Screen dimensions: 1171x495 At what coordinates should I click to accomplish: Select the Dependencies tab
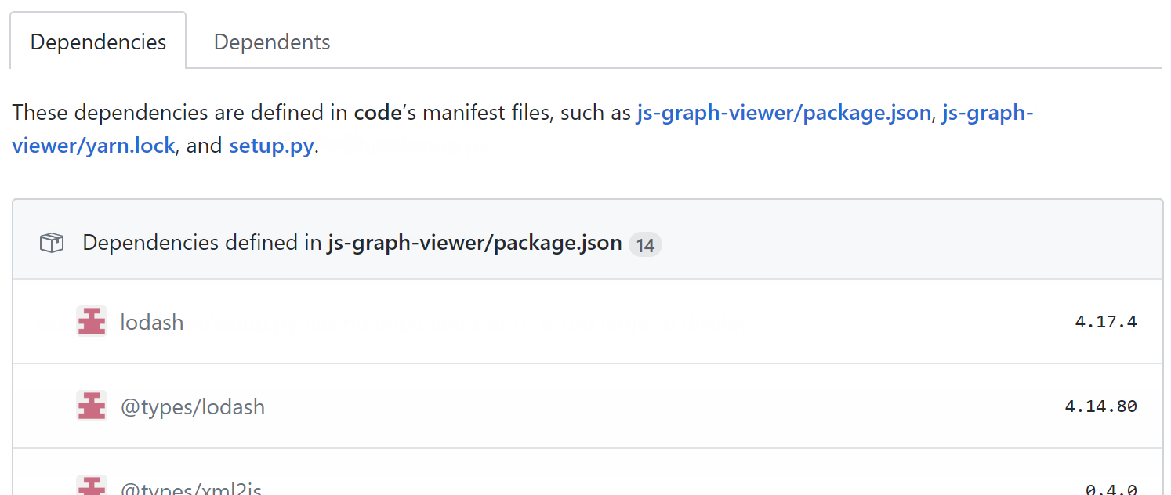(97, 42)
